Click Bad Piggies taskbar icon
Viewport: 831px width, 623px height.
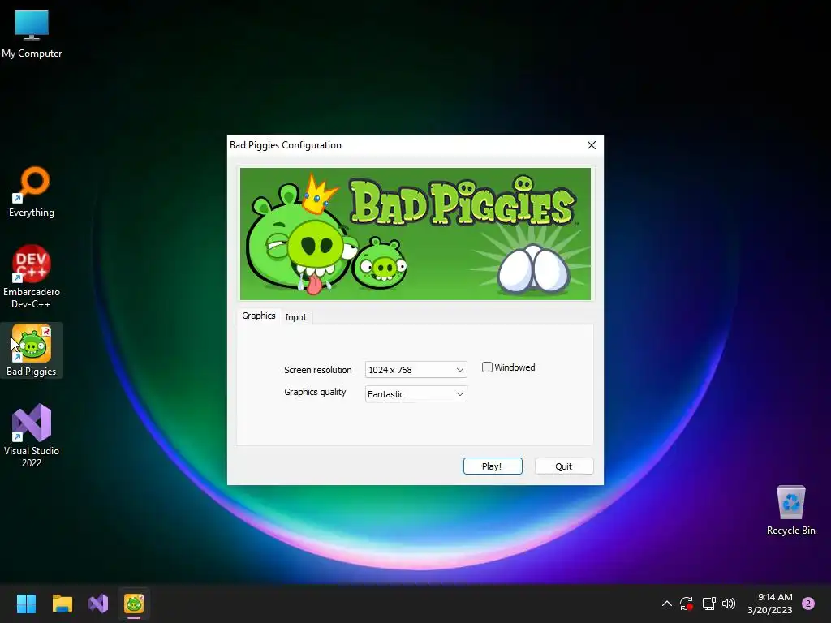134,604
